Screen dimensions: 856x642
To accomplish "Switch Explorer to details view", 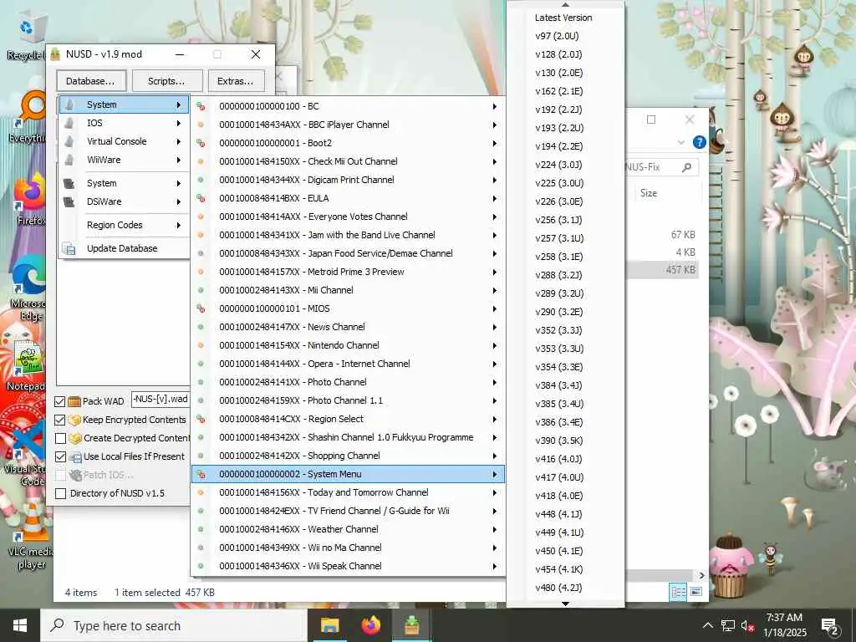I will (677, 592).
